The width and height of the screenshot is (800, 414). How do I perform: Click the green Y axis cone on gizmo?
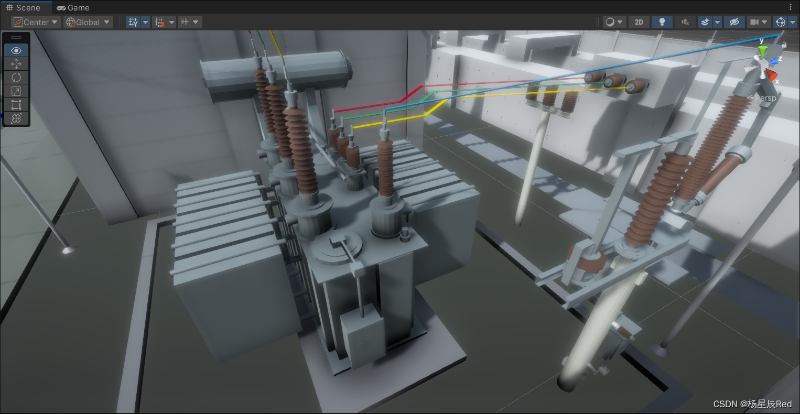point(762,51)
